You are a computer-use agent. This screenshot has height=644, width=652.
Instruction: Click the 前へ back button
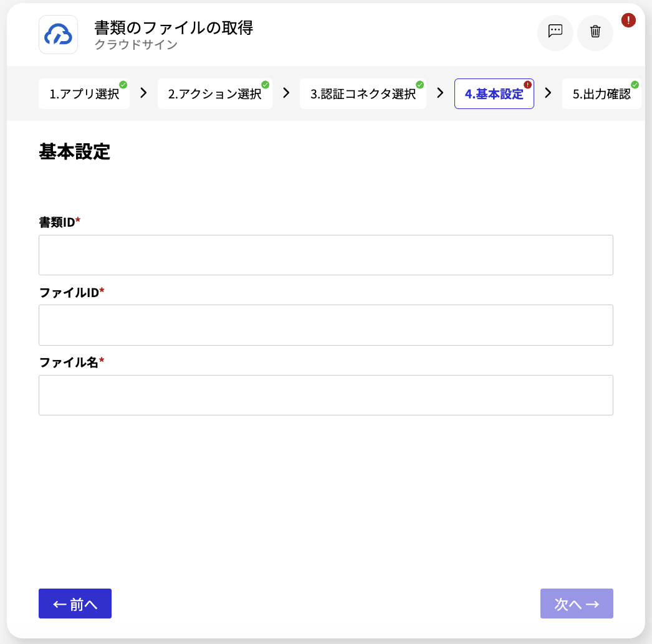click(x=75, y=604)
